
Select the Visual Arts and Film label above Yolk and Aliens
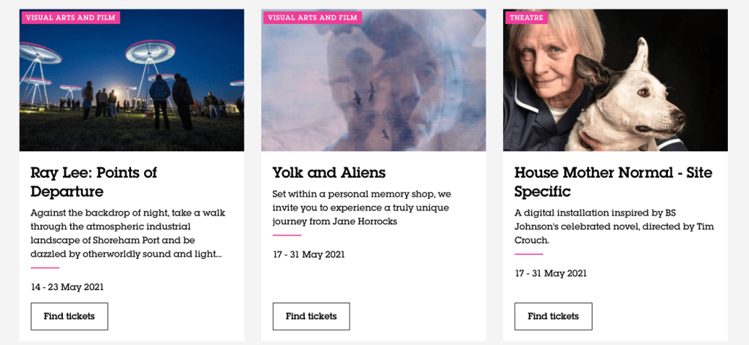(x=312, y=18)
